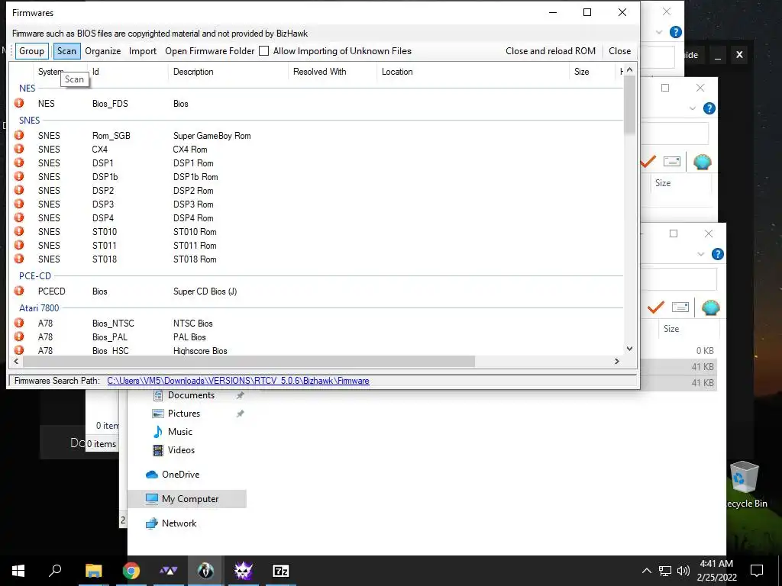Screen dimensions: 782x586
Task: Open File Explorer from the taskbar
Action: pos(93,571)
